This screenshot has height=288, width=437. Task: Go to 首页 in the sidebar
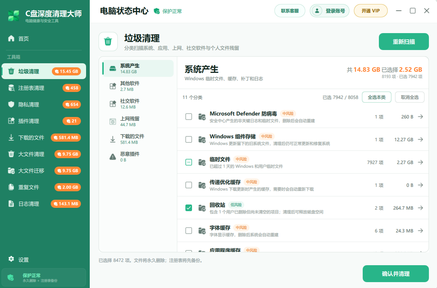click(44, 39)
